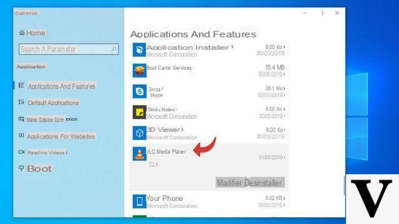This screenshot has width=399, height=224.
Task: Click the search magnifier icon
Action: (x=113, y=49)
